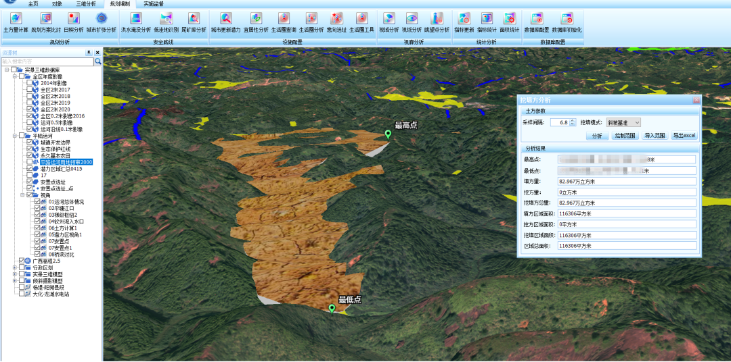The width and height of the screenshot is (731, 362).
Task: Uncheck the 永久基本农田 layer
Action: 29,155
